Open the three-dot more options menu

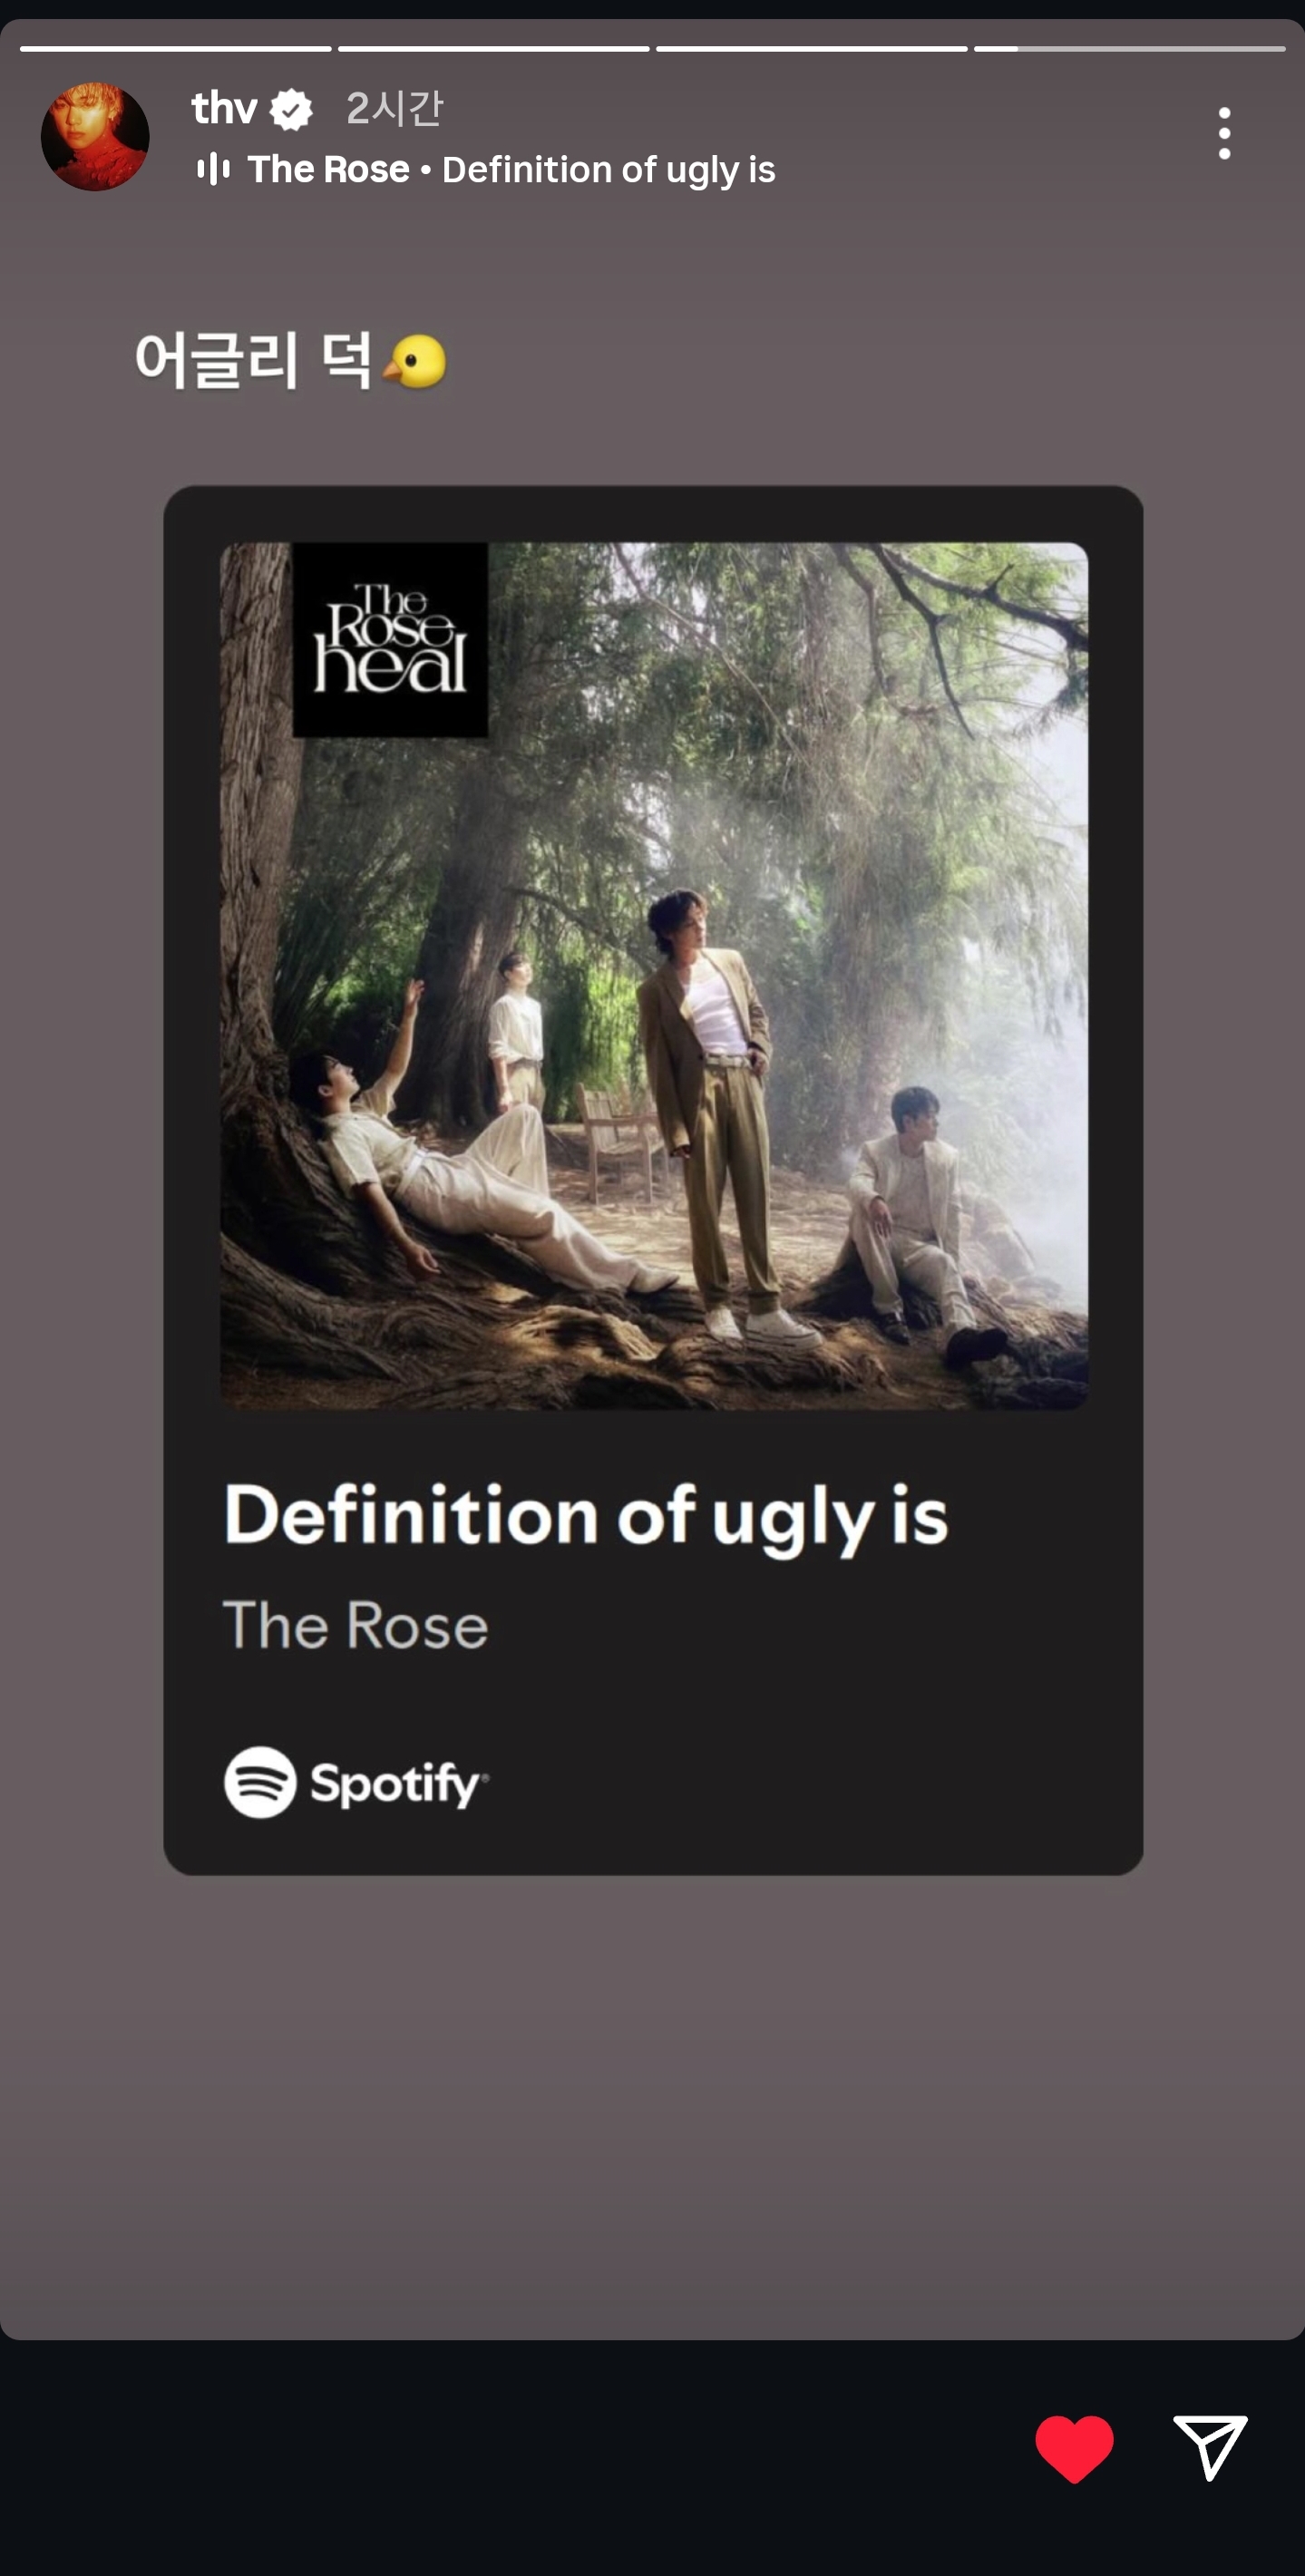(1224, 133)
